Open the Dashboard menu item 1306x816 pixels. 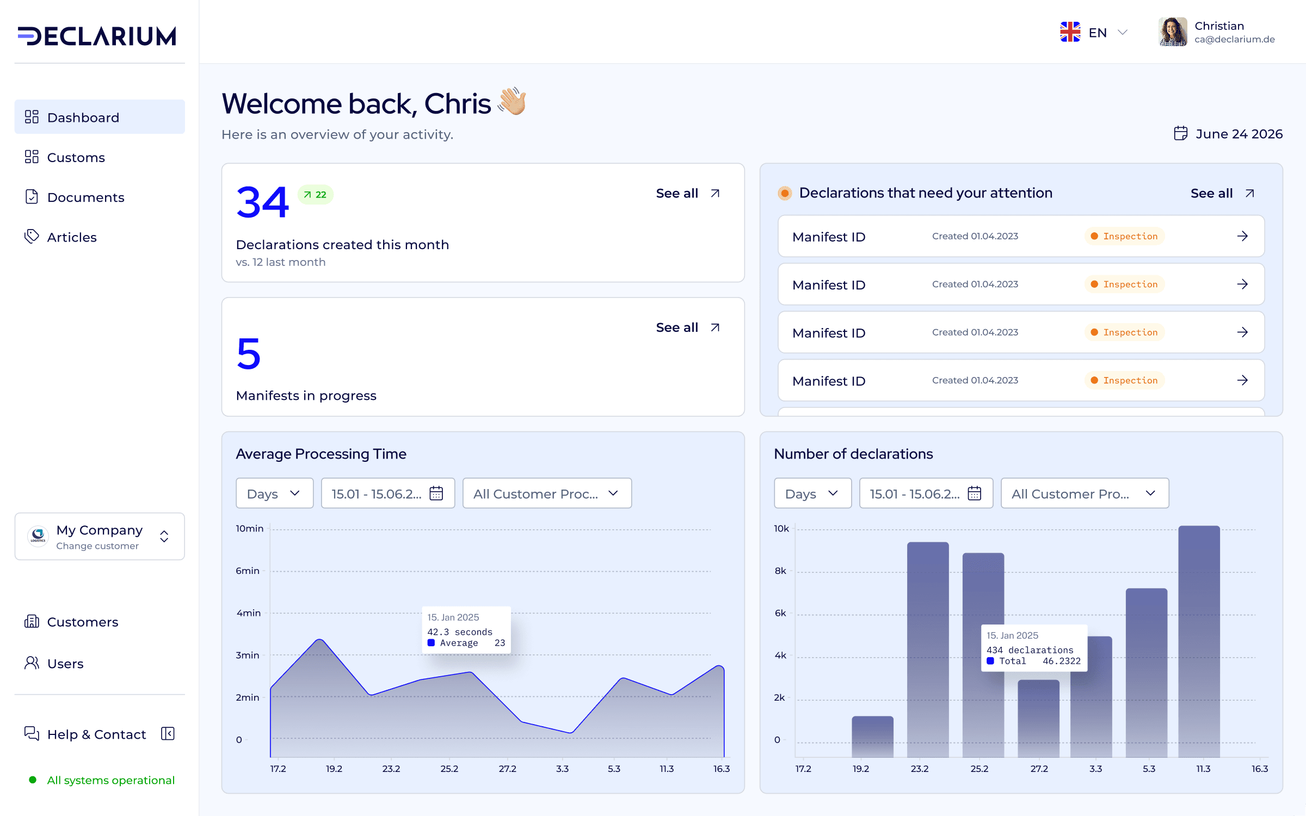(x=100, y=117)
